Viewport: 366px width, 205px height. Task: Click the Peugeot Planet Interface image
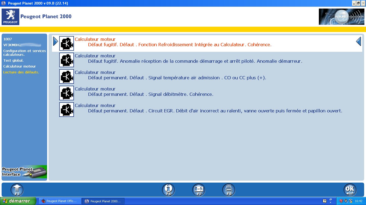click(x=24, y=172)
